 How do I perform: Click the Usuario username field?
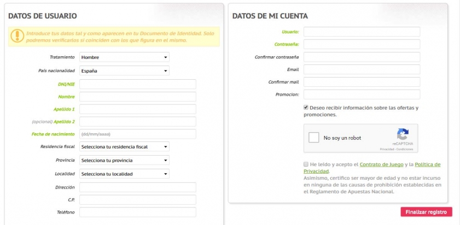pos(362,32)
